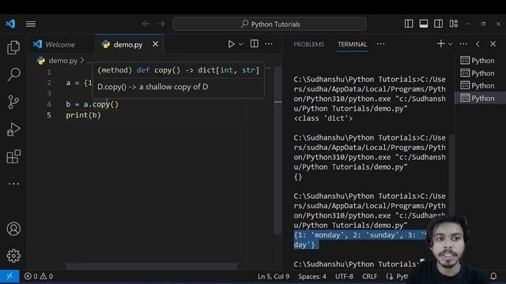Click the ellipsis in the breadcrumb path
The image size is (506, 284).
click(89, 61)
